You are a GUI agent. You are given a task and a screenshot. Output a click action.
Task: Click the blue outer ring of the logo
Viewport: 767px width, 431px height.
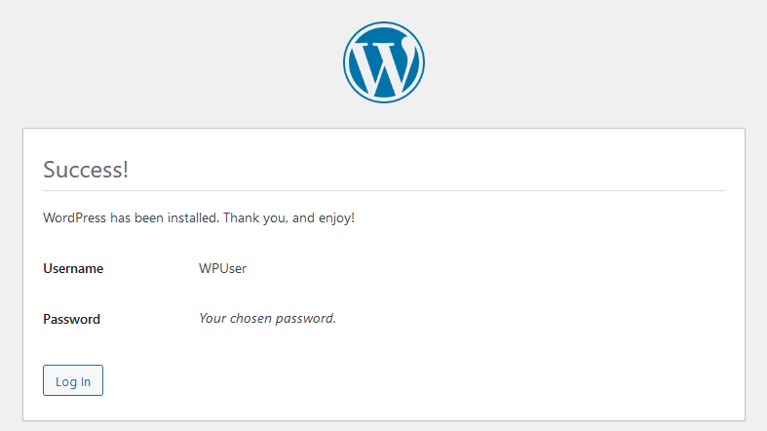(x=346, y=60)
